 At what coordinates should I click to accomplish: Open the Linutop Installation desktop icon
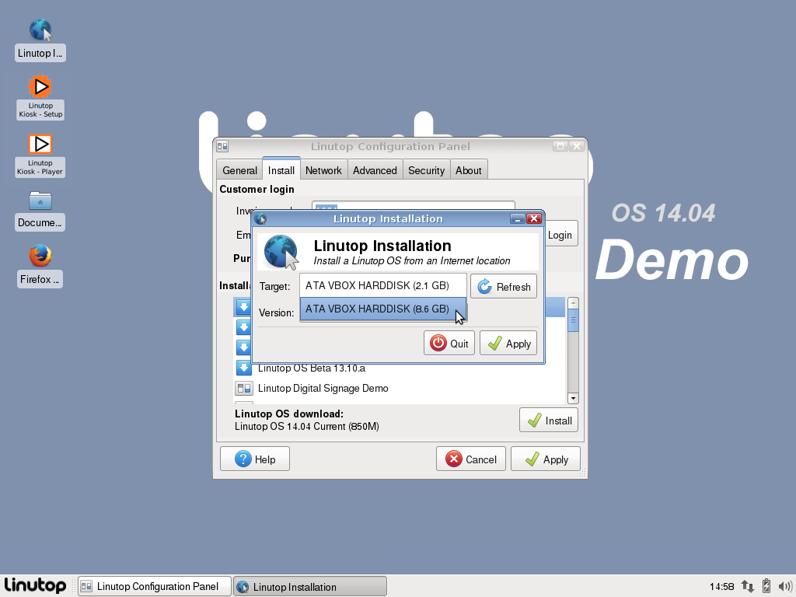tap(40, 40)
